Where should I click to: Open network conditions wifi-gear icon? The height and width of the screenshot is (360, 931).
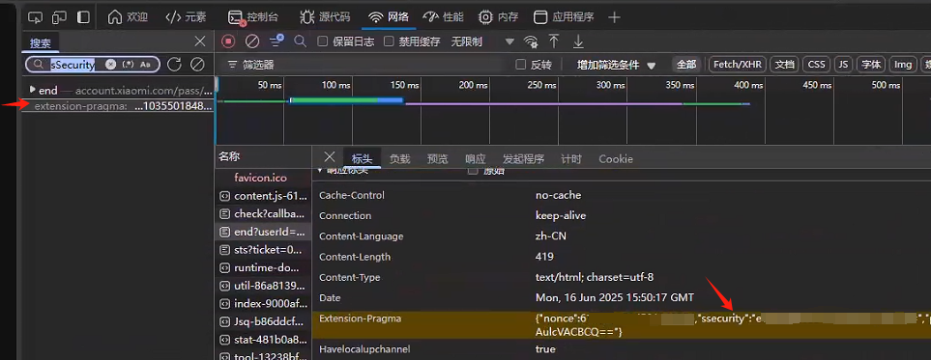click(x=530, y=42)
